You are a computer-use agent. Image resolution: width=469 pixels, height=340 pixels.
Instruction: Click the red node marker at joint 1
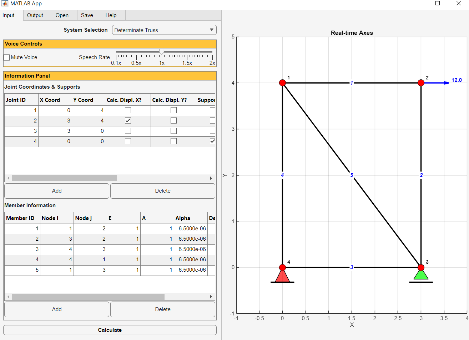[x=282, y=83]
